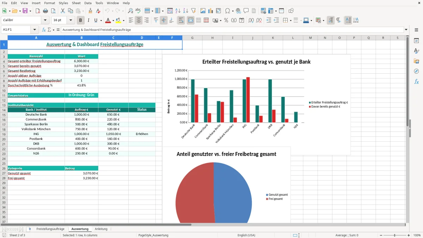423x238 pixels.
Task: Expand the Name Box dropdown
Action: coord(35,30)
